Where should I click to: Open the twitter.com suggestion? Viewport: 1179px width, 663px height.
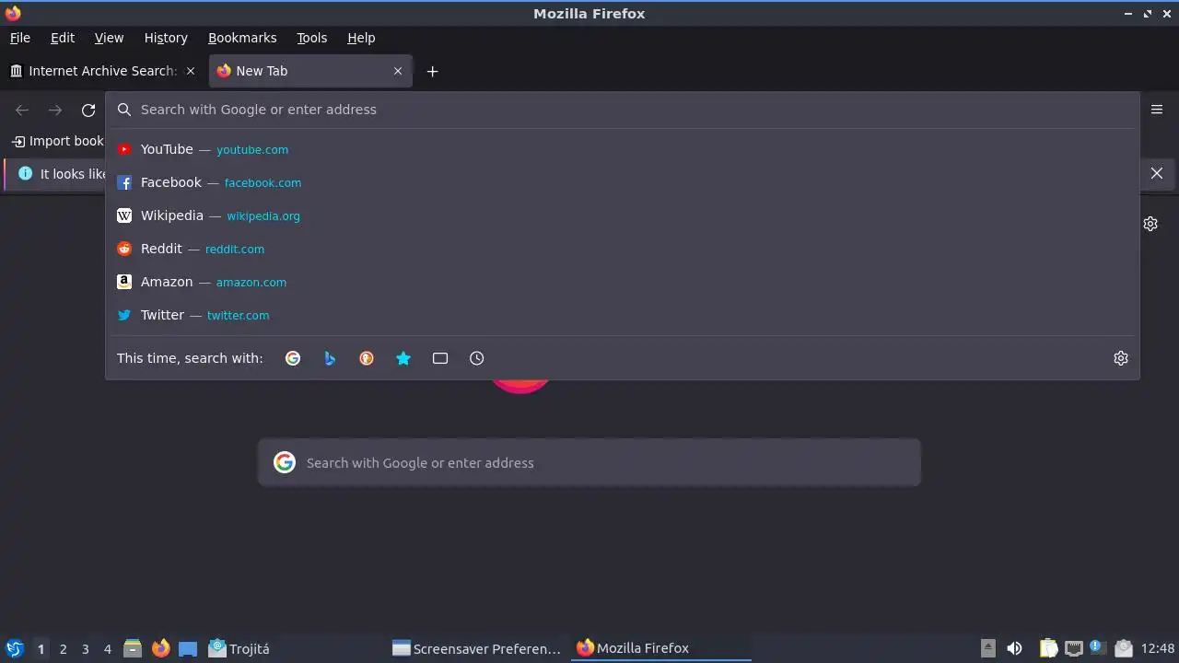[623, 315]
